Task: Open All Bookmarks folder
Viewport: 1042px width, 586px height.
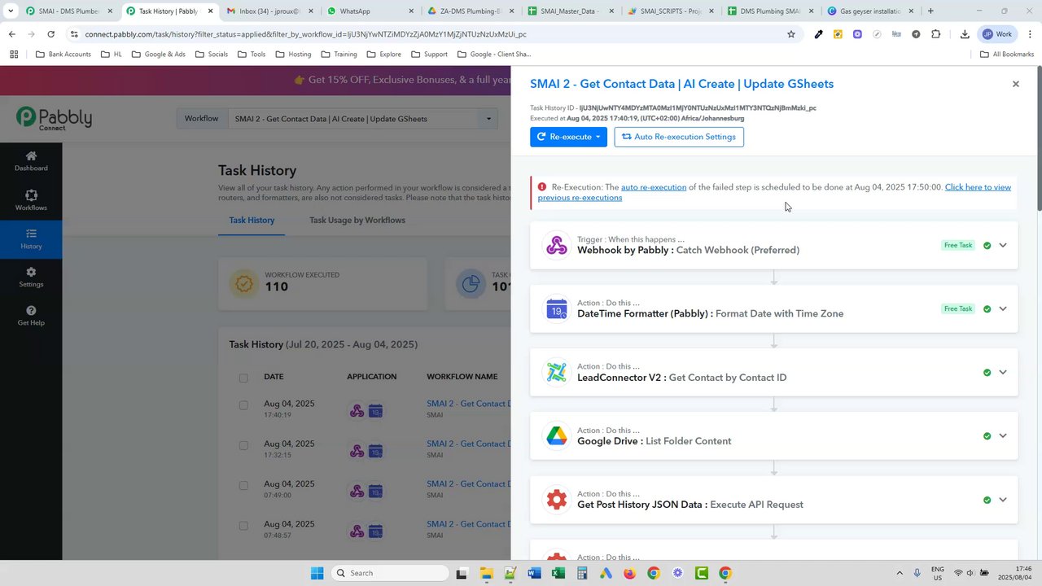Action: (x=1007, y=55)
